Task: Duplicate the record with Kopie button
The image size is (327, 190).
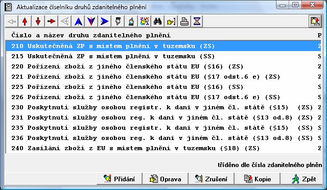Action: click(x=258, y=179)
